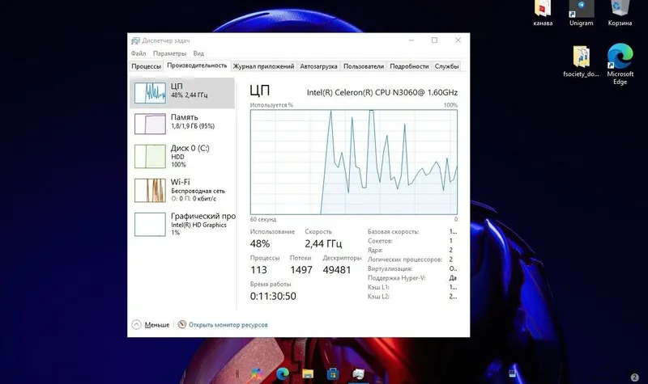Select the ЦП item in the sidebar

pyautogui.click(x=182, y=93)
